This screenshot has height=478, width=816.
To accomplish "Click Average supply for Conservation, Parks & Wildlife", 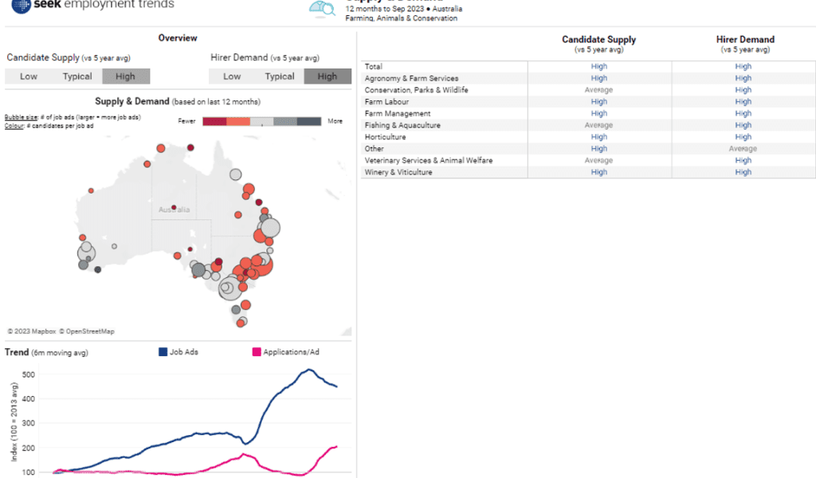I will (598, 90).
